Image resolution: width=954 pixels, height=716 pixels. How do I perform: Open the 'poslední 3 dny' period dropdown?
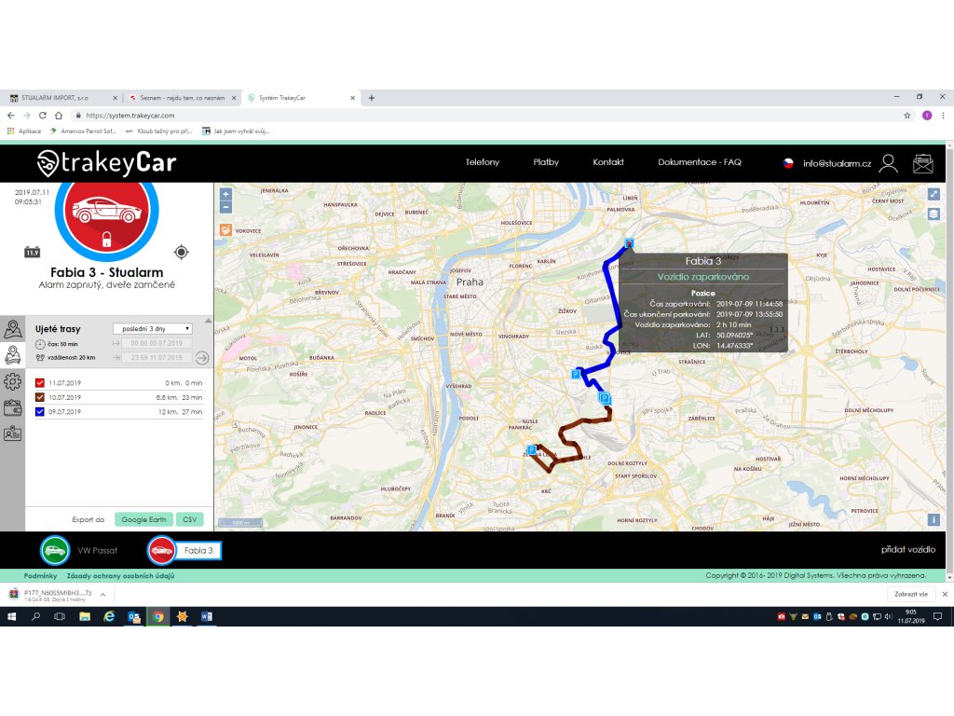click(x=152, y=328)
